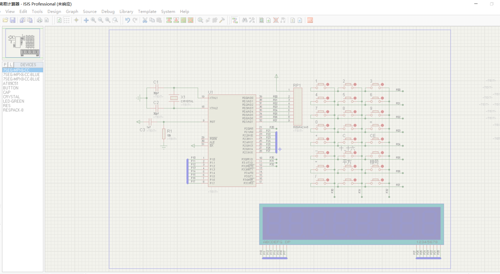
Task: Click the Search and Tag binoculars icon
Action: pos(245,20)
